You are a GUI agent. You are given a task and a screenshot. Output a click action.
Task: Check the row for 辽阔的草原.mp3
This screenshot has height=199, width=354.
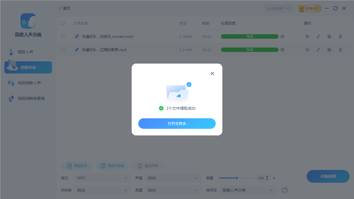pos(63,50)
